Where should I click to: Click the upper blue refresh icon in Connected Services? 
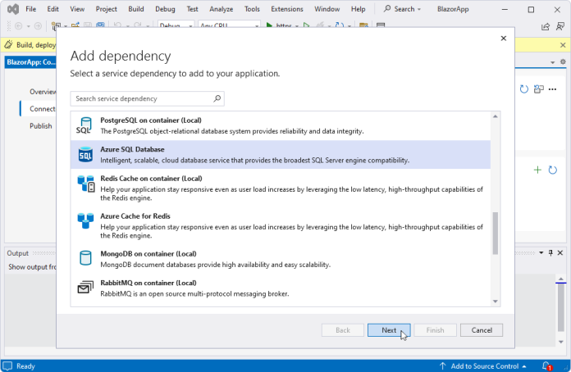click(x=523, y=89)
